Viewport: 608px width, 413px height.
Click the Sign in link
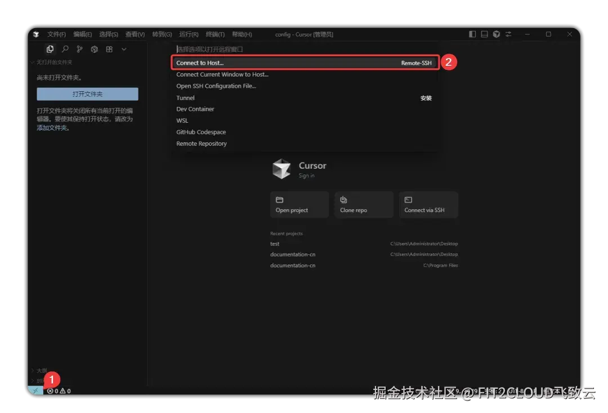[x=306, y=176]
